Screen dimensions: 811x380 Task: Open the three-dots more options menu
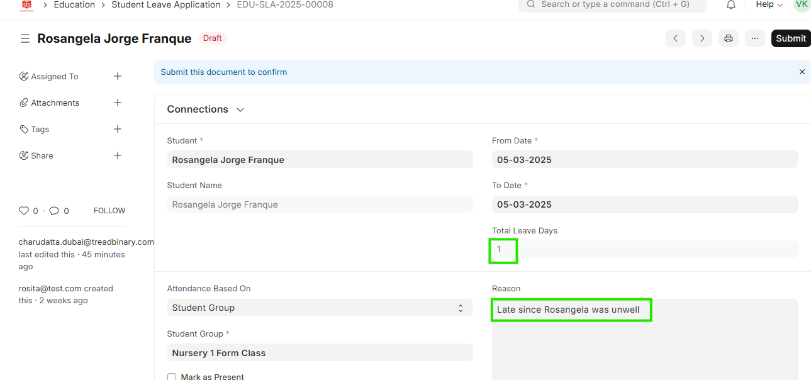755,38
